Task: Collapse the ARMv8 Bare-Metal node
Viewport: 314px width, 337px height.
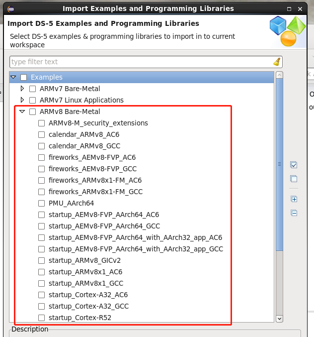Action: (x=22, y=112)
